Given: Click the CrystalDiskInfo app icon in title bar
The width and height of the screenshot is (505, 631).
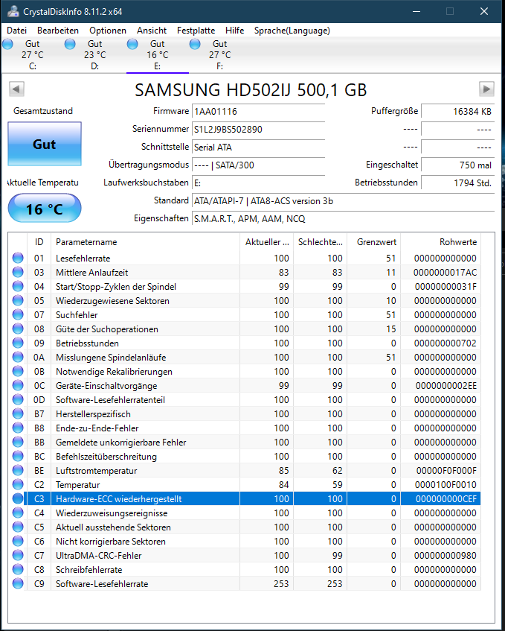Looking at the screenshot, I should 13,11.
